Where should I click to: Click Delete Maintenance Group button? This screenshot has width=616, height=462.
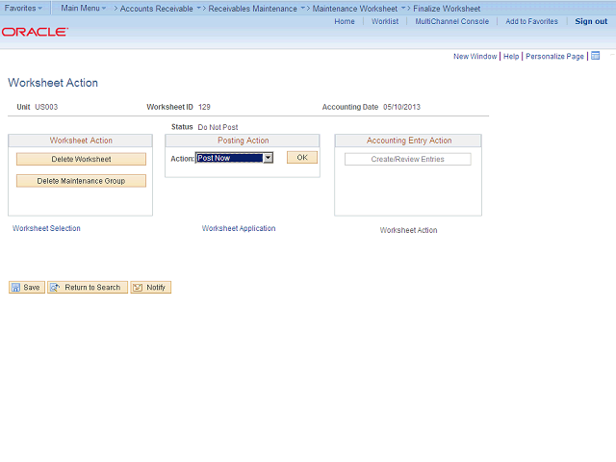[81, 181]
